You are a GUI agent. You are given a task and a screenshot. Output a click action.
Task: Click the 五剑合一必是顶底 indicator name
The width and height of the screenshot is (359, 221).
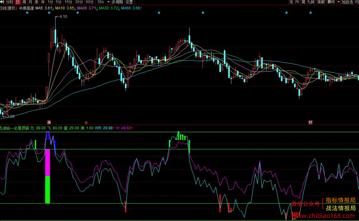[x=14, y=128]
